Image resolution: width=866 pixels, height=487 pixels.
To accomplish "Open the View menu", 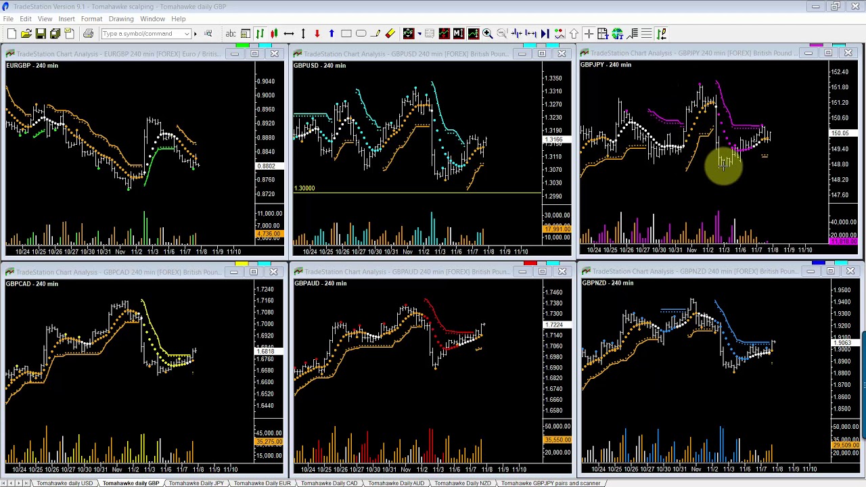I will (x=45, y=19).
